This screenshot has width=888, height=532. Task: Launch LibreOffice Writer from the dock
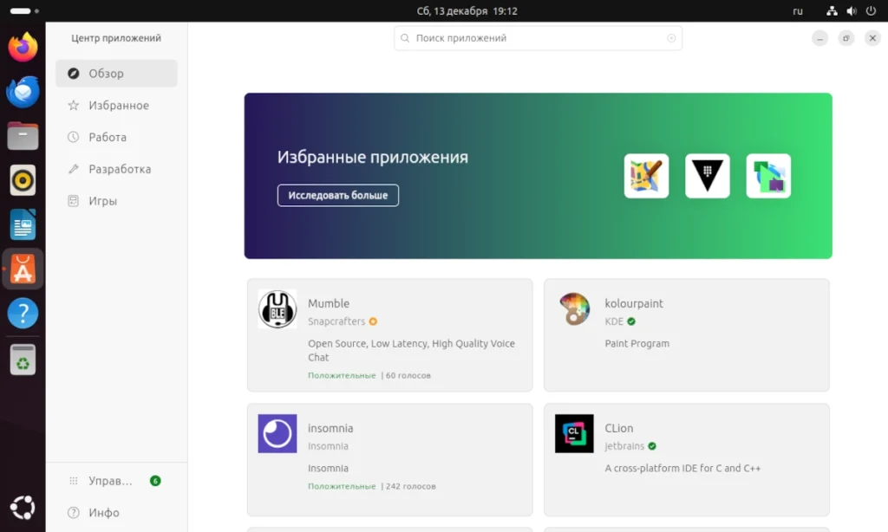click(23, 224)
